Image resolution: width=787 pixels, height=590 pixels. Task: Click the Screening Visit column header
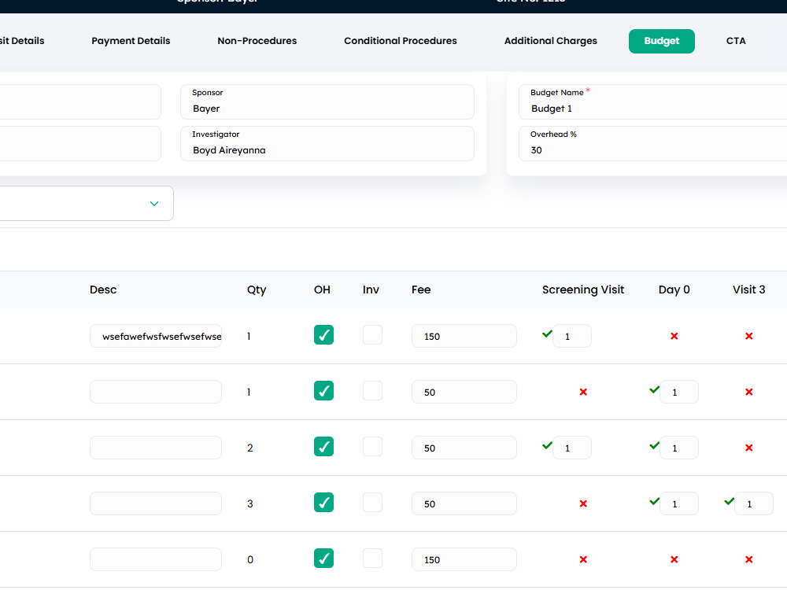point(583,289)
